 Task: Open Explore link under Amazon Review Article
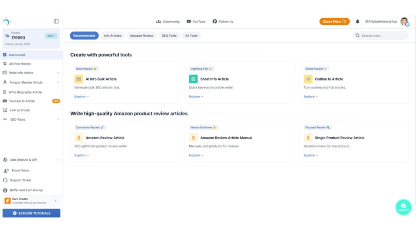click(x=81, y=155)
